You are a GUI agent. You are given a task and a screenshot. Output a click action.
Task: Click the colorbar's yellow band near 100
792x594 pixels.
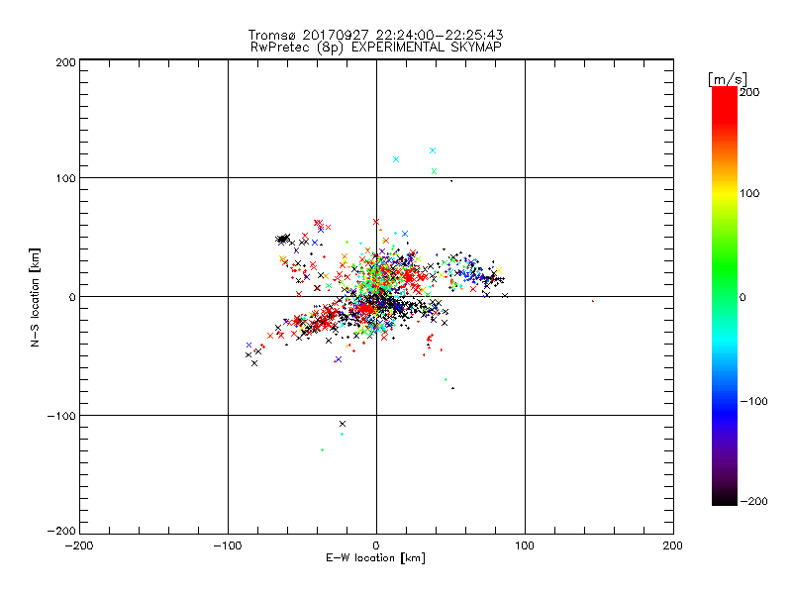point(725,193)
